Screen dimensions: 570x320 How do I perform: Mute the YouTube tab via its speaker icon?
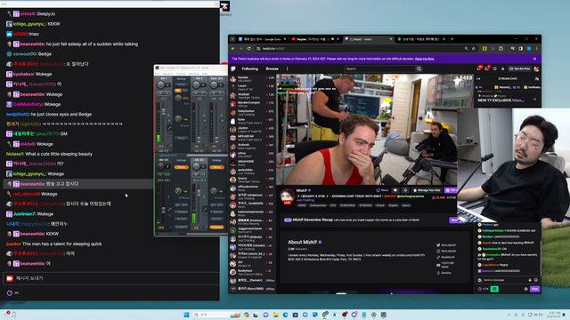point(332,39)
